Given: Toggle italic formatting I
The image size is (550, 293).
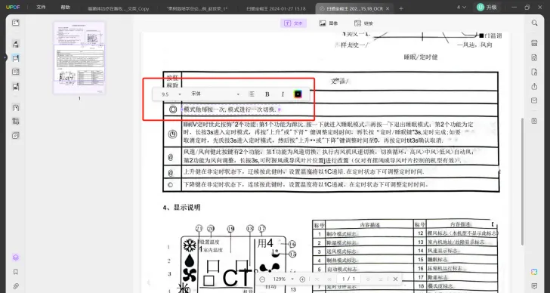Looking at the screenshot, I should tap(283, 94).
